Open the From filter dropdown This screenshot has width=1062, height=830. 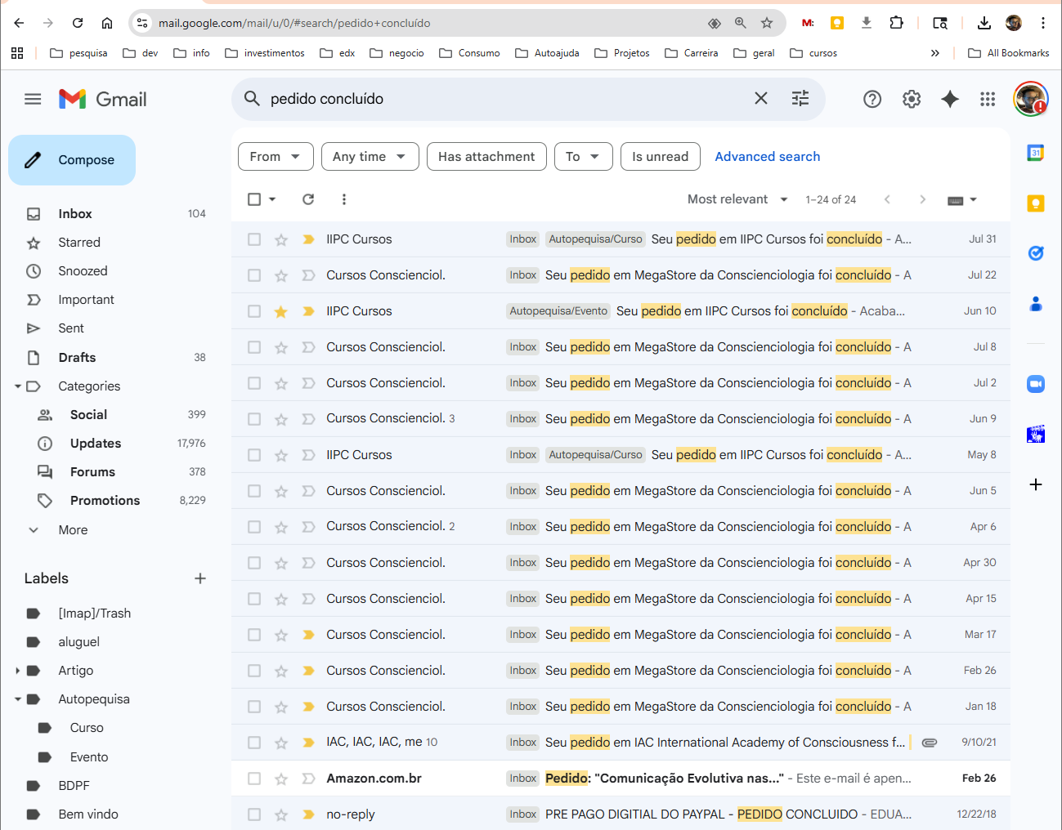pos(276,157)
